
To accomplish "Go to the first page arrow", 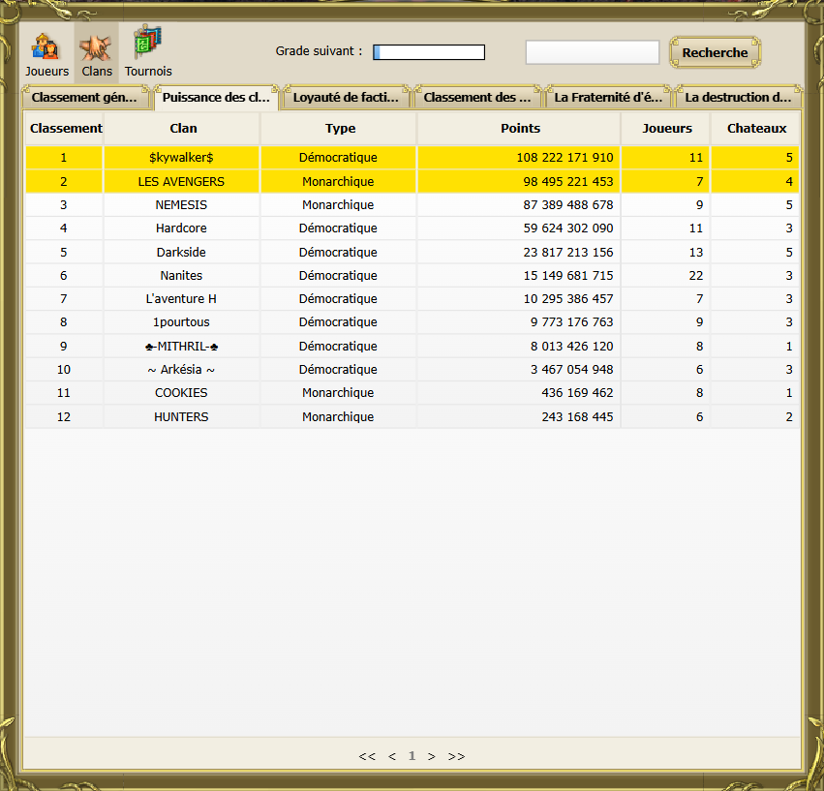I will pyautogui.click(x=367, y=756).
